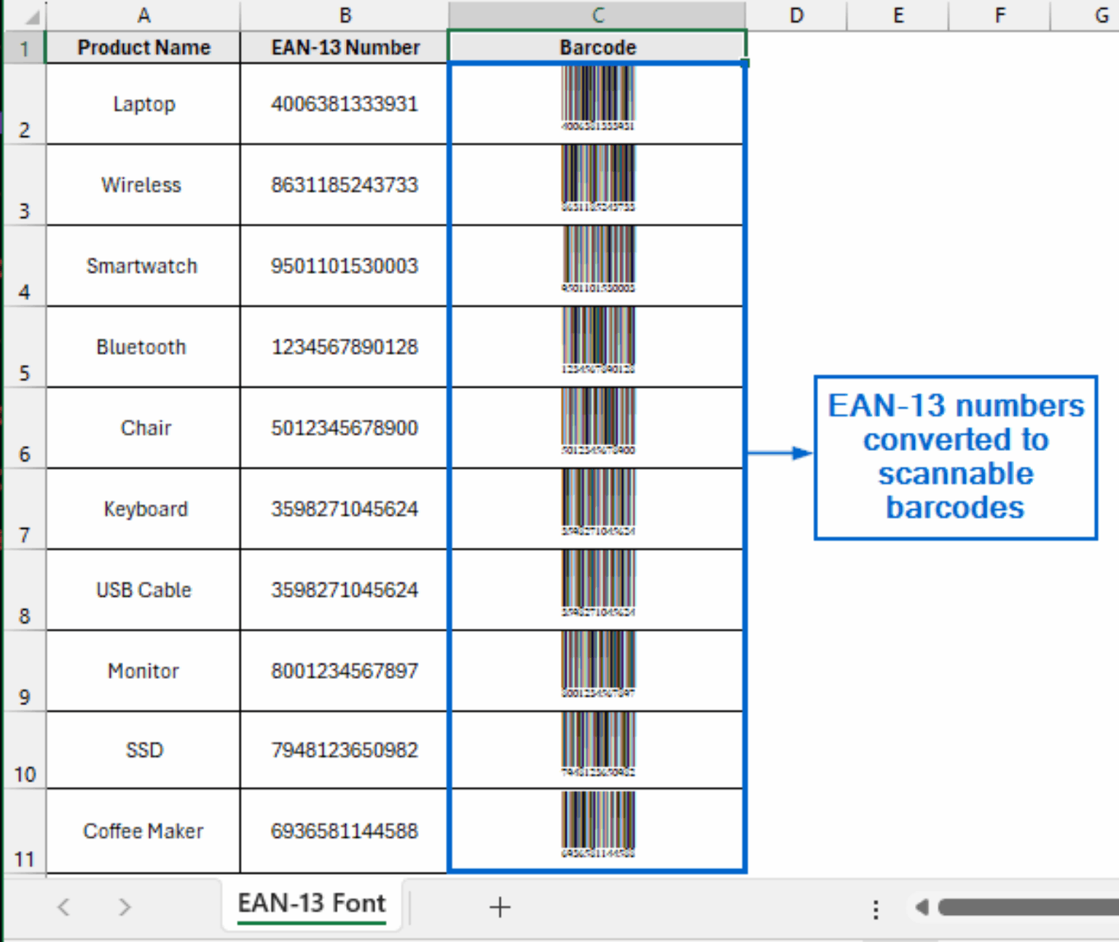Select the Laptop cell
This screenshot has width=1119, height=942.
coord(144,103)
